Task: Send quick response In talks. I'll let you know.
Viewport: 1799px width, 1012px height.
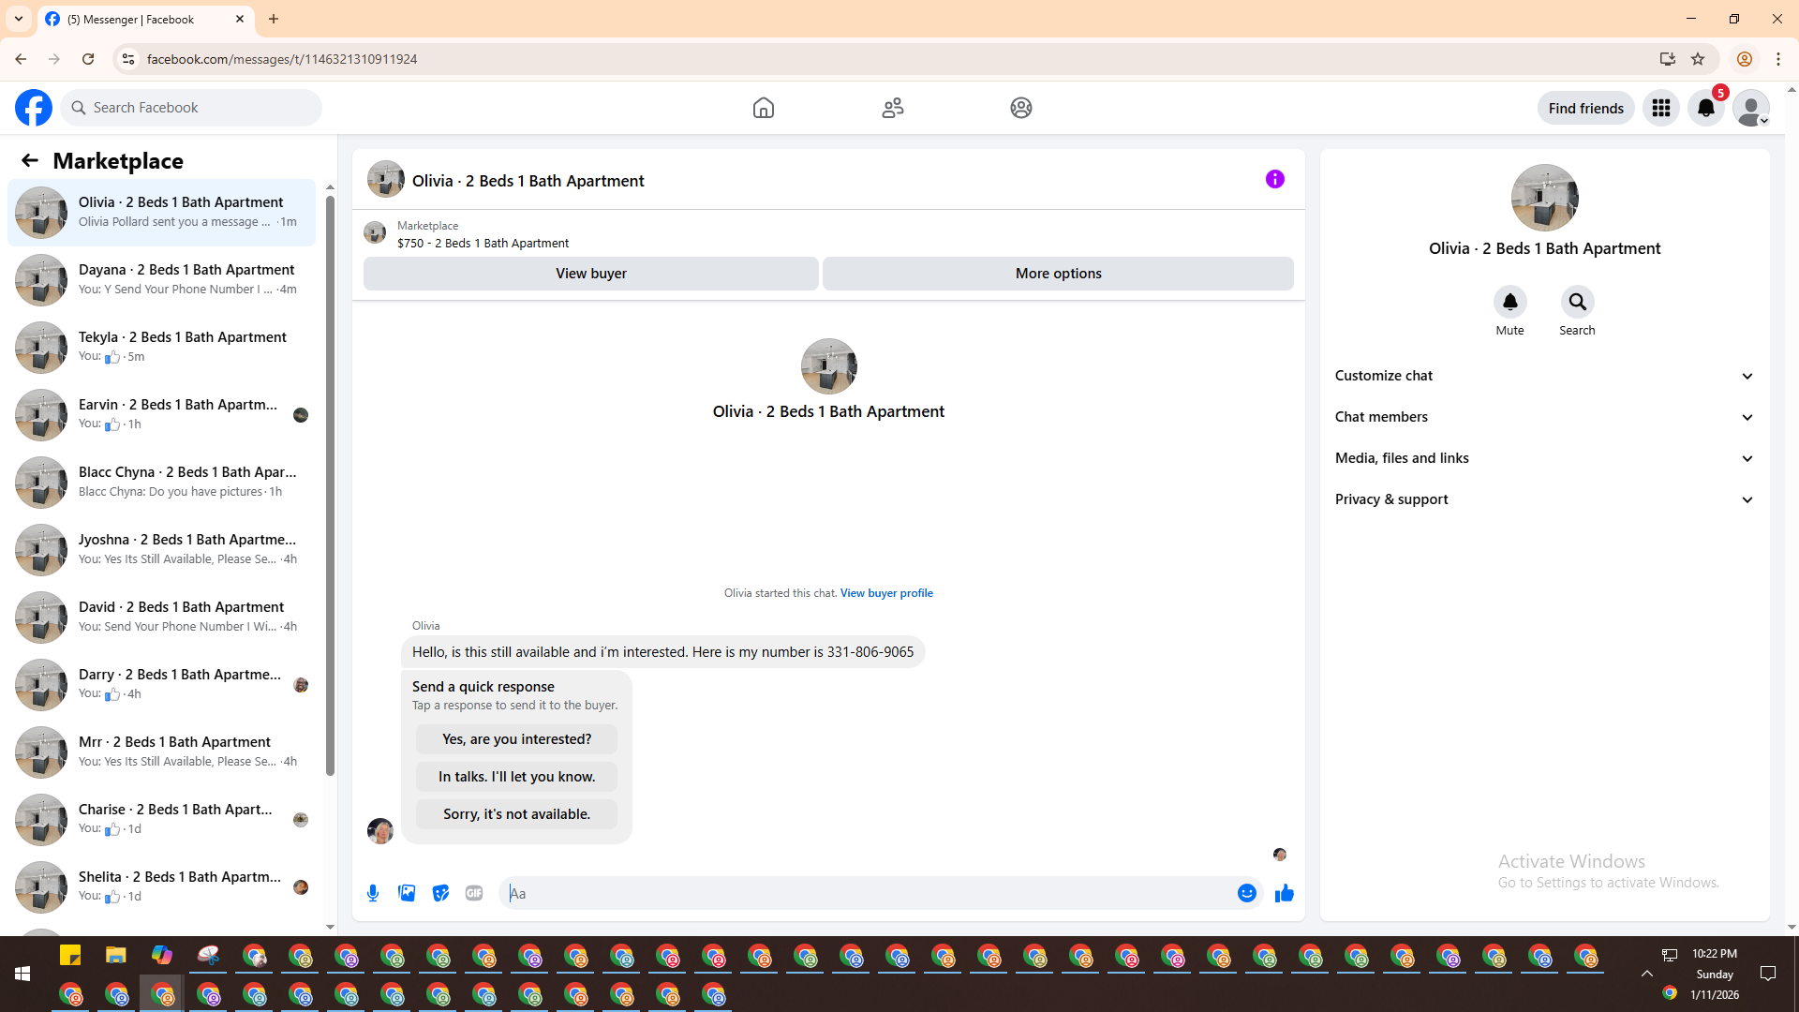Action: (516, 777)
